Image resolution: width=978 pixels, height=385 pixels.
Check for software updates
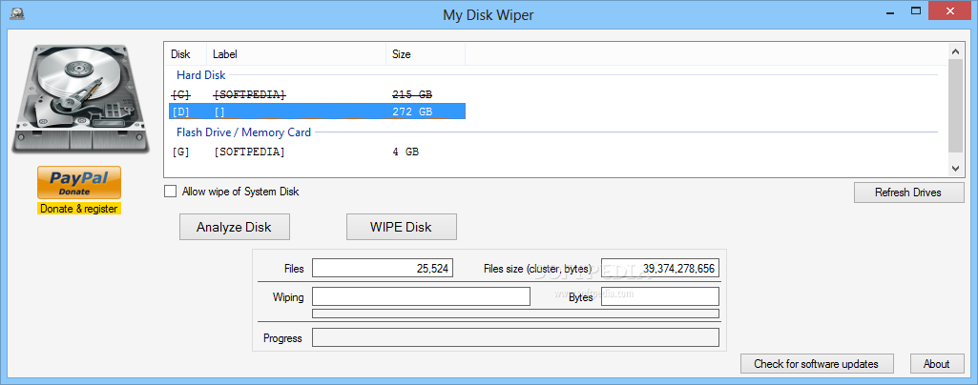tap(817, 364)
